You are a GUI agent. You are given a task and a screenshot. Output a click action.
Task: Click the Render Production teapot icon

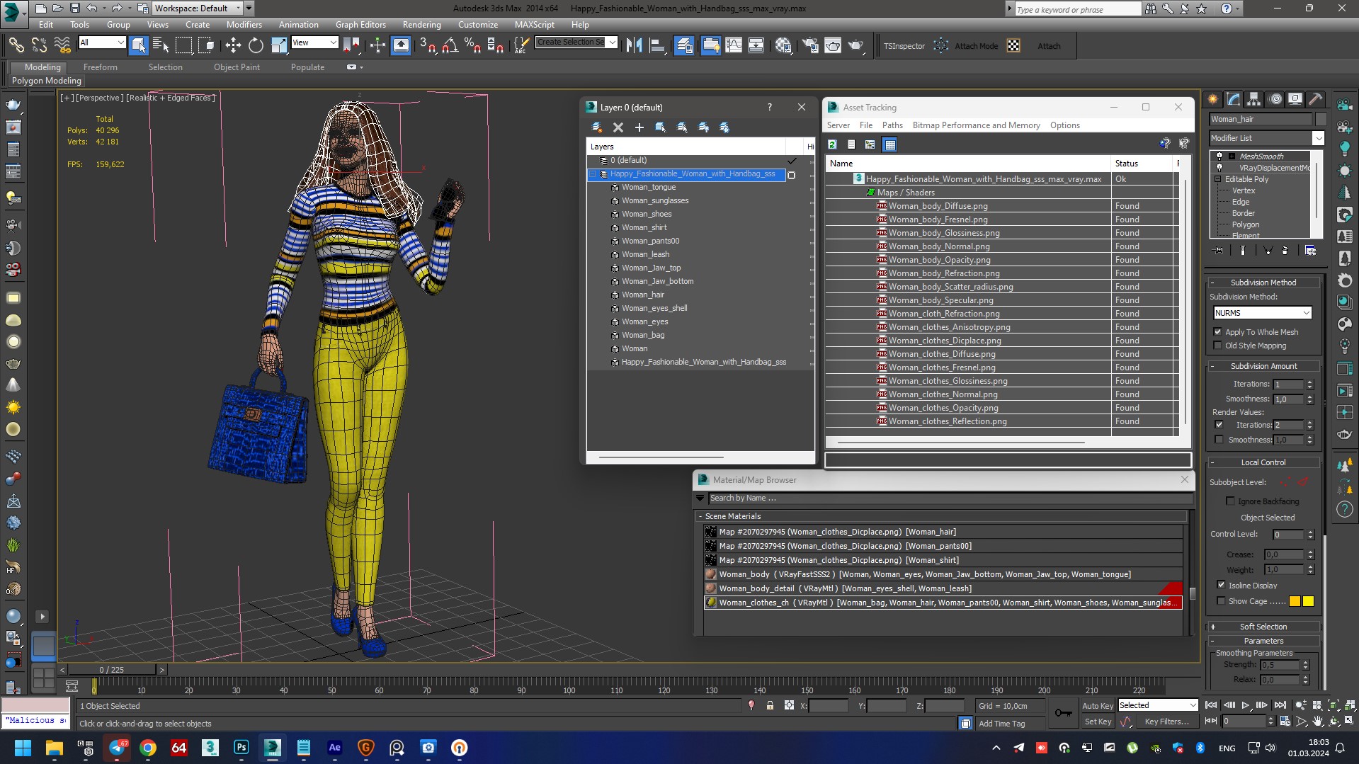point(856,45)
